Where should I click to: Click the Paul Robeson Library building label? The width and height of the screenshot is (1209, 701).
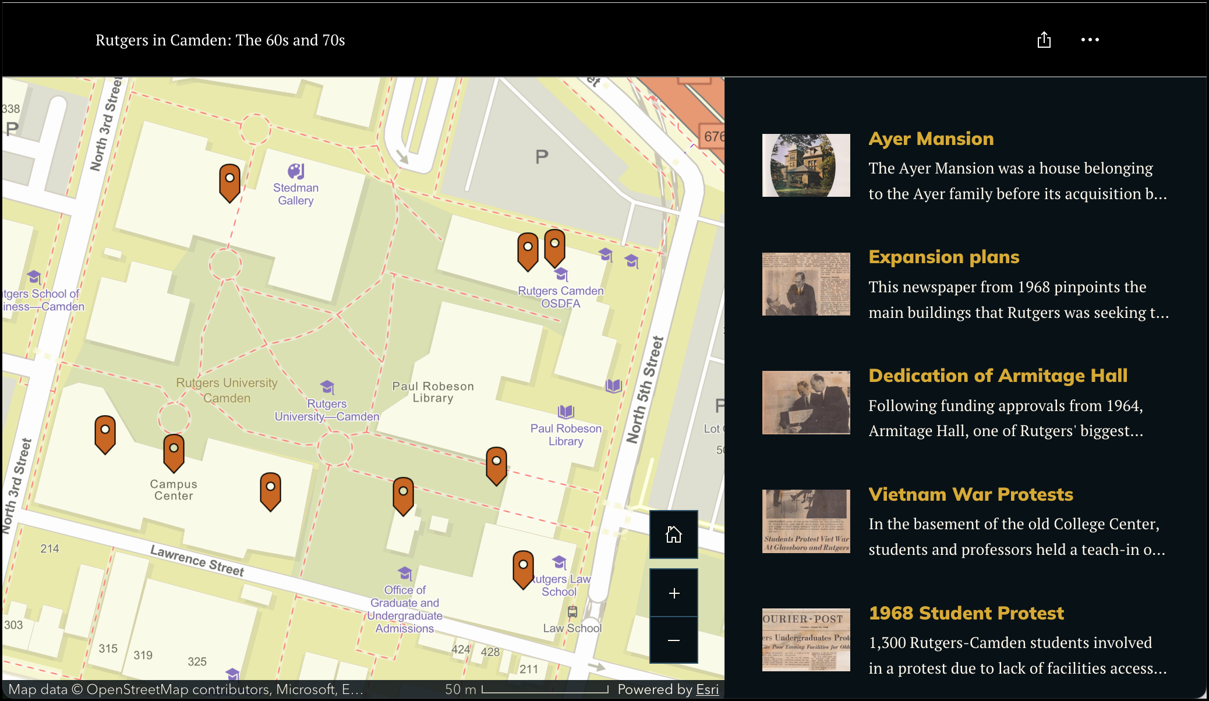(x=433, y=392)
